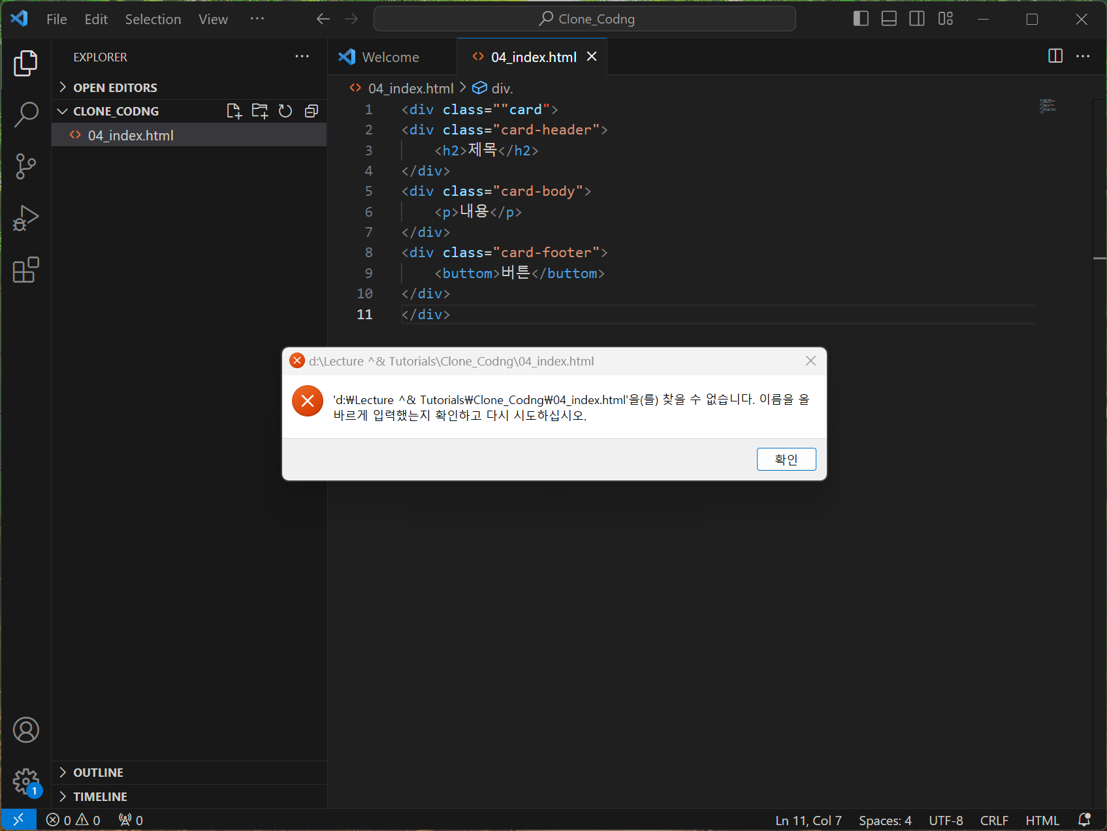Change language mode from HTML
Viewport: 1107px width, 831px height.
point(1042,820)
